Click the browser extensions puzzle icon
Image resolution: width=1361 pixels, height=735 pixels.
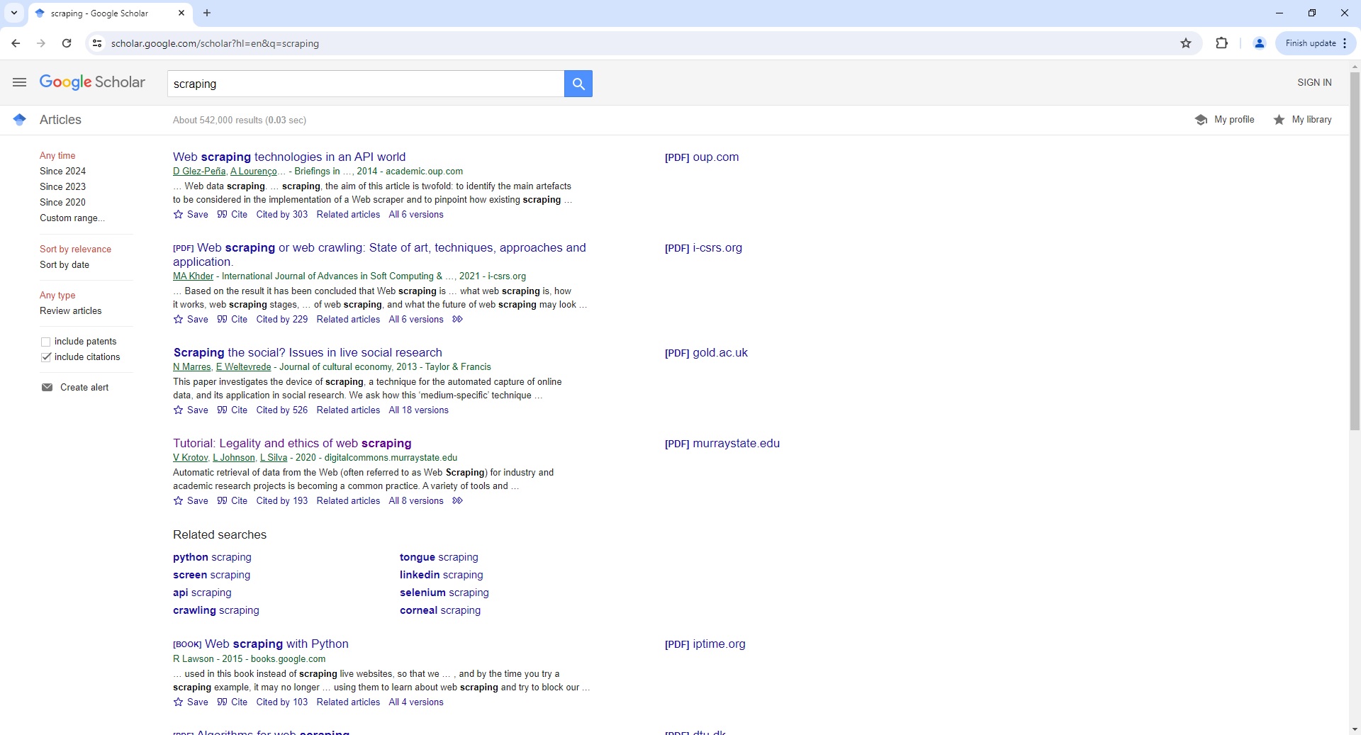1222,43
